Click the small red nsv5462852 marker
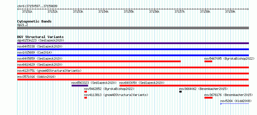257x115 pixels. click(x=85, y=92)
